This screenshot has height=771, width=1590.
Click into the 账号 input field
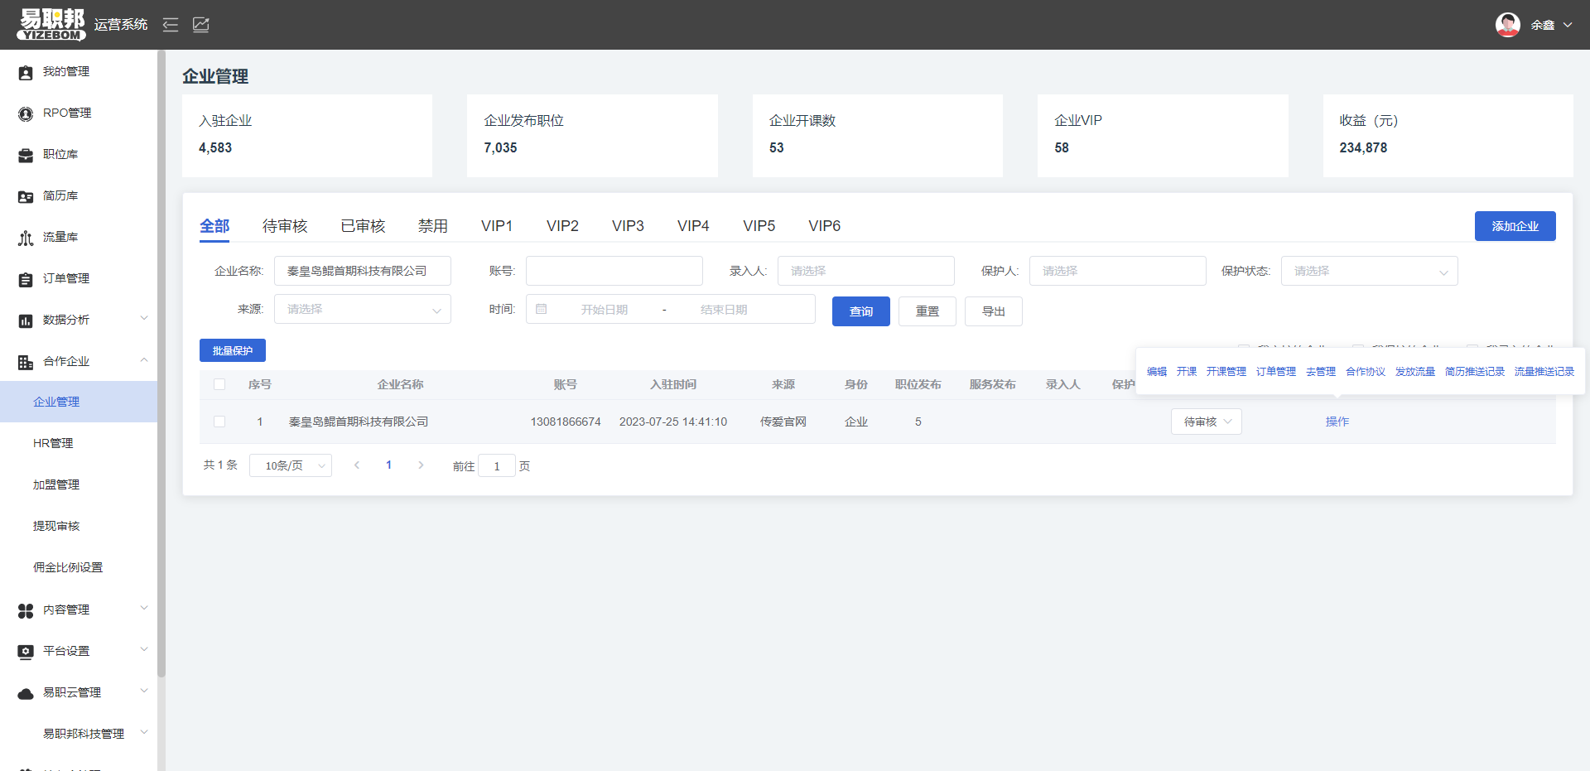point(614,271)
